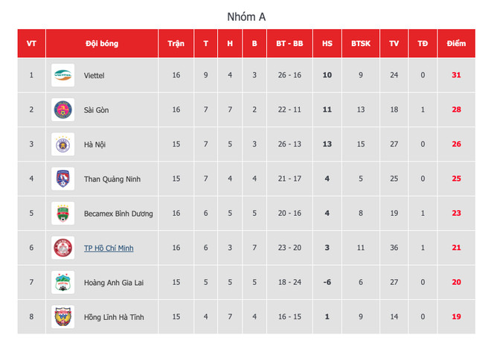491x352 pixels.
Task: Click the Điểm column header
Action: [x=456, y=43]
